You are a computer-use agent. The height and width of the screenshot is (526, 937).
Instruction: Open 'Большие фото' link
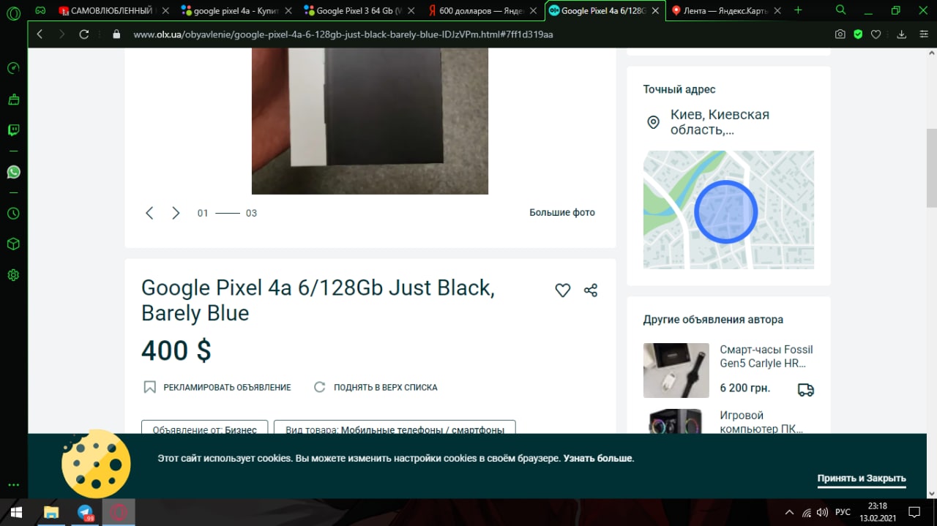click(562, 213)
